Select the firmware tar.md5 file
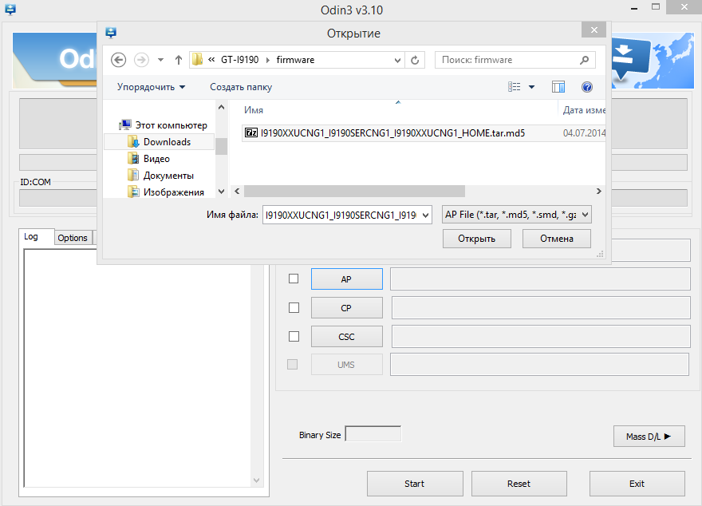 click(392, 133)
